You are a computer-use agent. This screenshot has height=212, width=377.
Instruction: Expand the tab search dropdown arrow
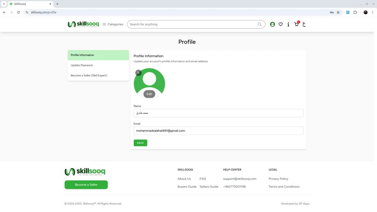[x=4, y=4]
